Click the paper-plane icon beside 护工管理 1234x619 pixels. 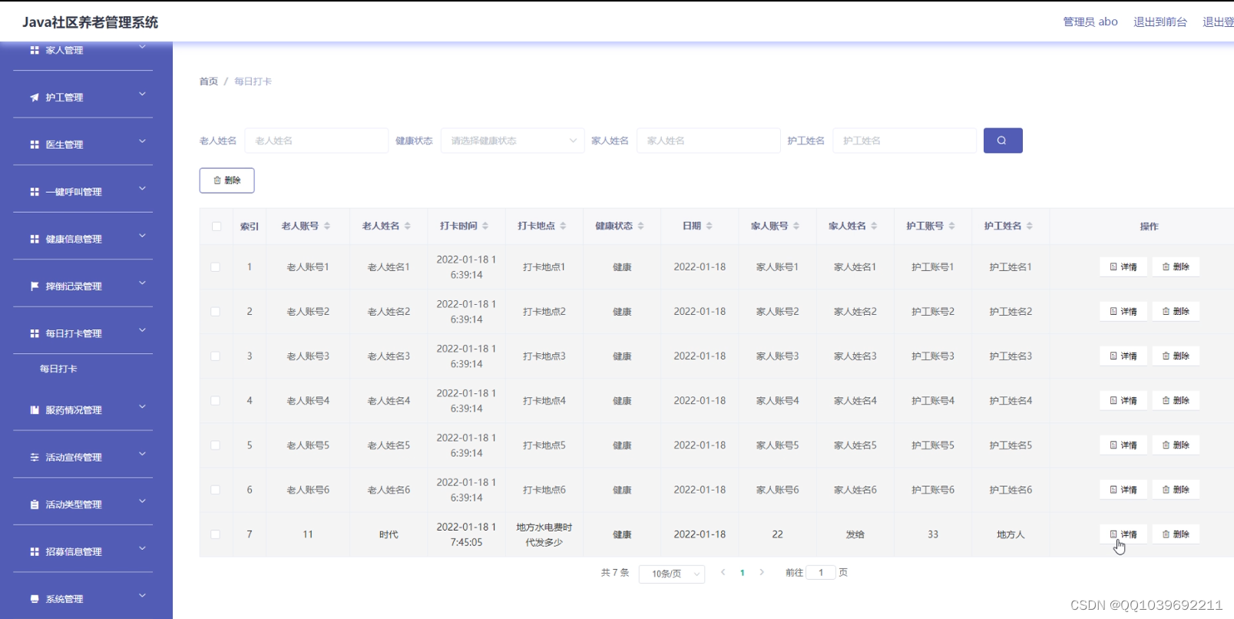[x=34, y=98]
